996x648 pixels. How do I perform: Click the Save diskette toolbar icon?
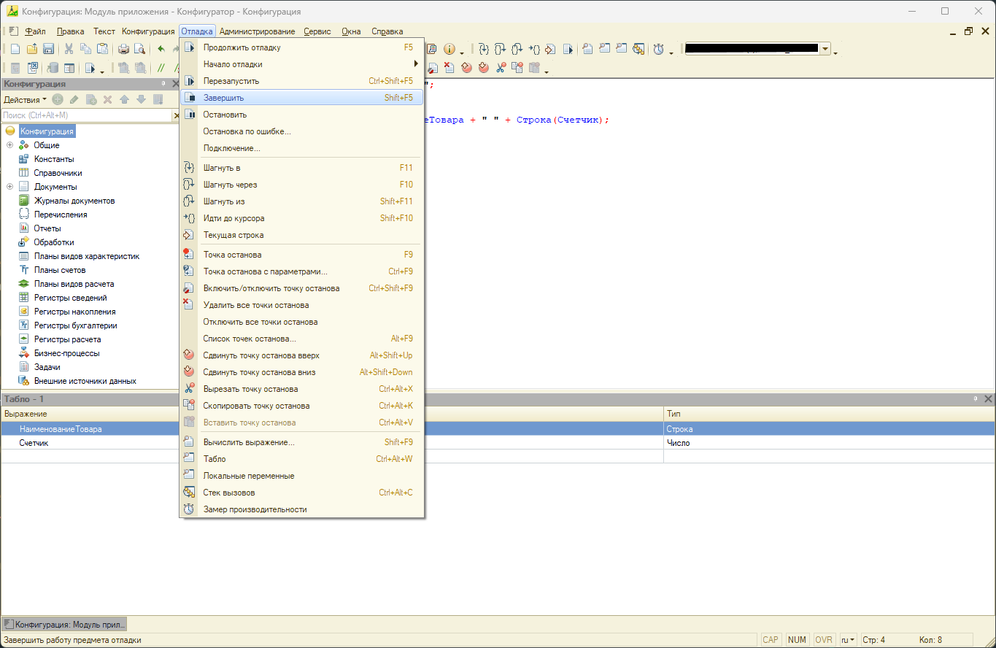48,49
